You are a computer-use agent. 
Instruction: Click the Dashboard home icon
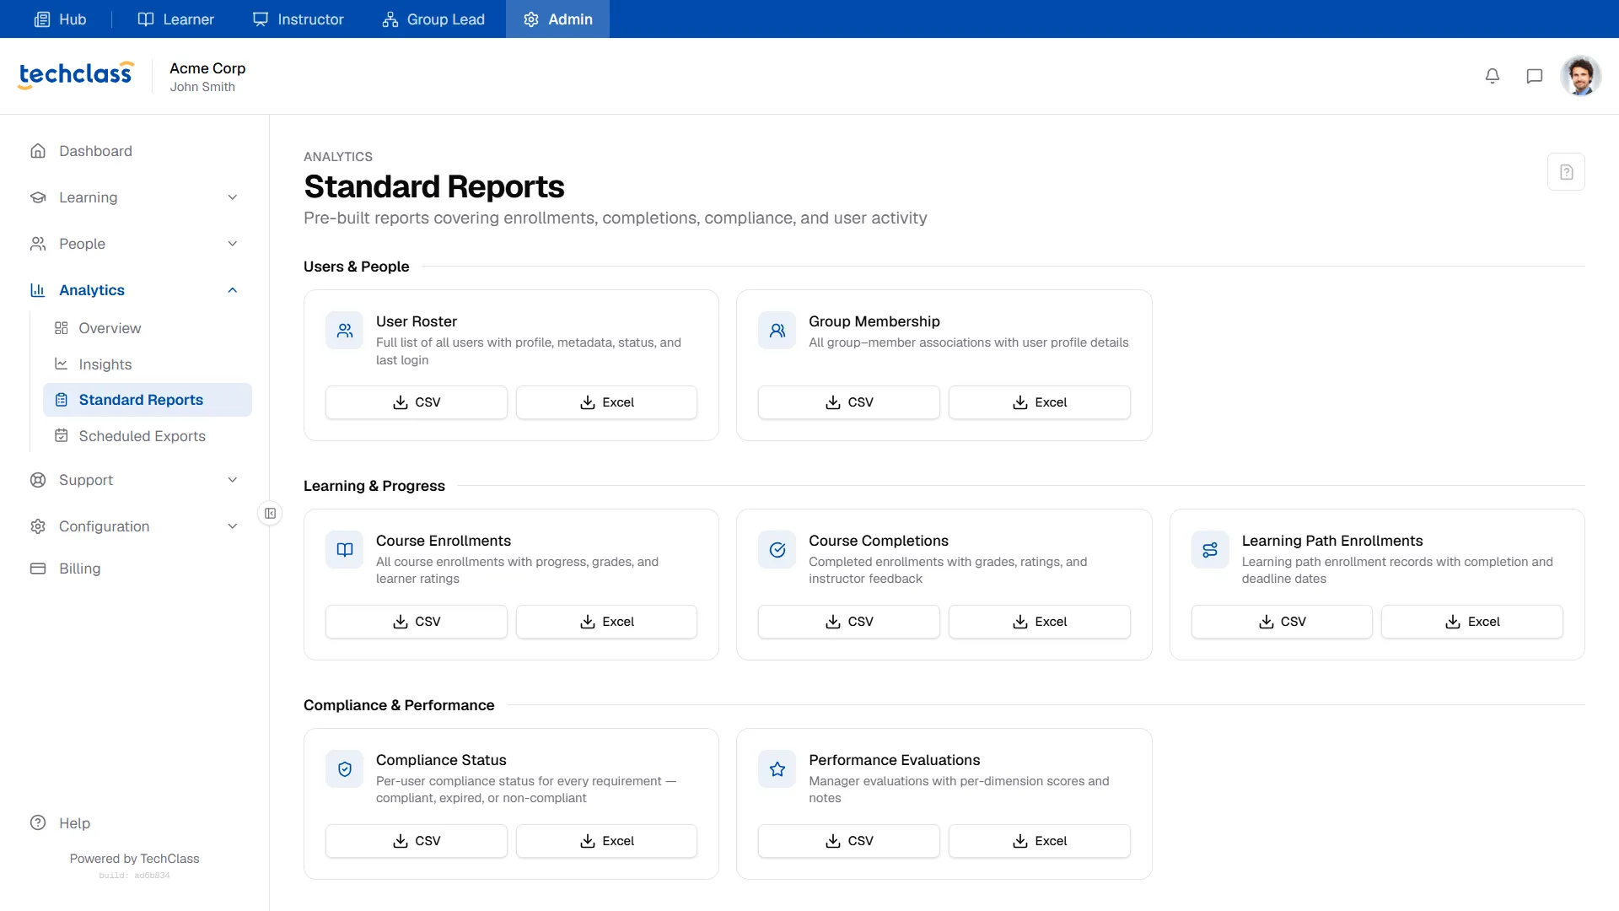(x=38, y=151)
